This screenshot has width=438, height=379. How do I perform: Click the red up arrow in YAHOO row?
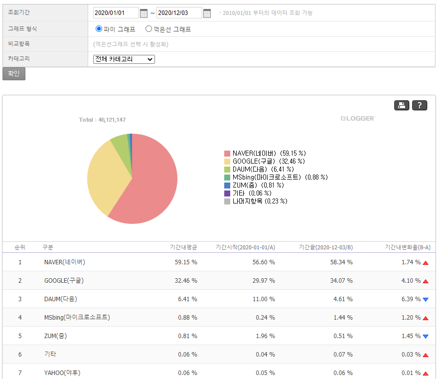point(426,374)
